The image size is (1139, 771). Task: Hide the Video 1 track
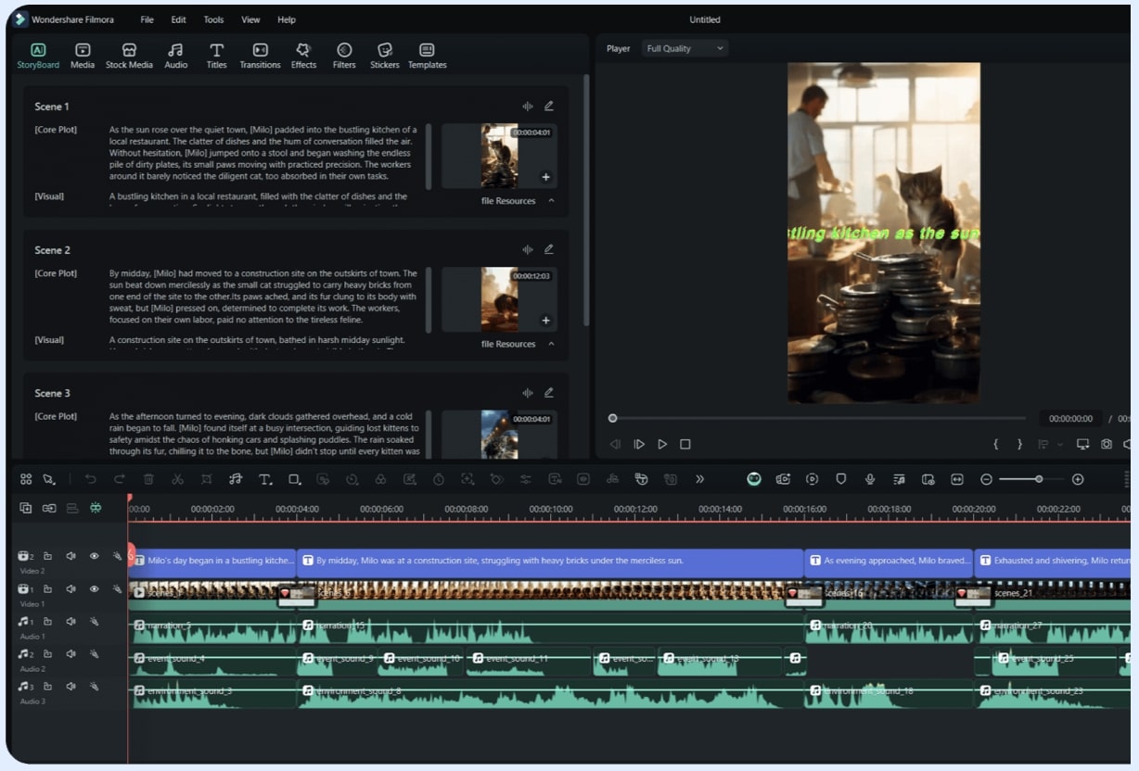(94, 588)
